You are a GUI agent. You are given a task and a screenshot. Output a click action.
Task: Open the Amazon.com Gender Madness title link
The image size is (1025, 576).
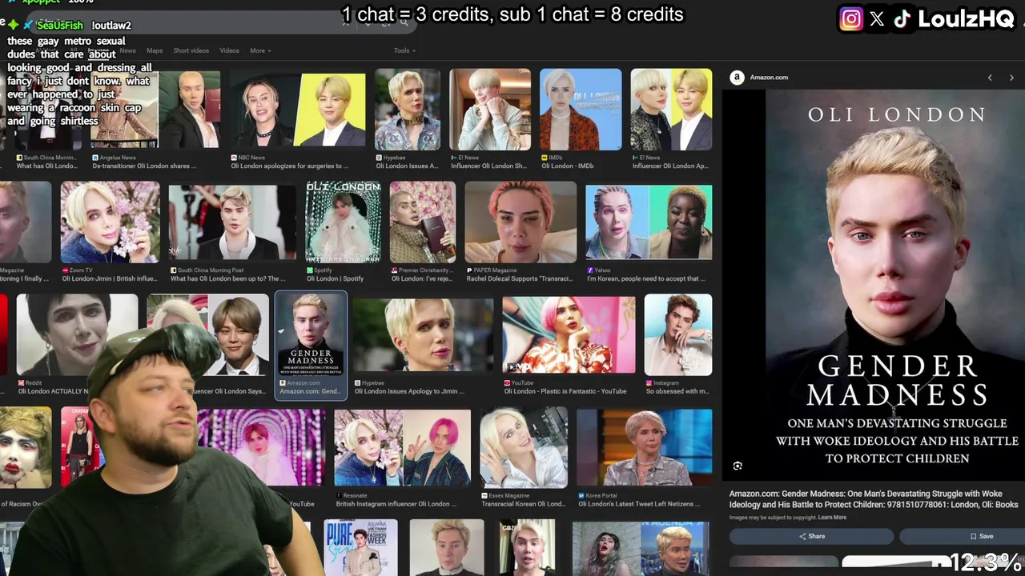coord(874,499)
